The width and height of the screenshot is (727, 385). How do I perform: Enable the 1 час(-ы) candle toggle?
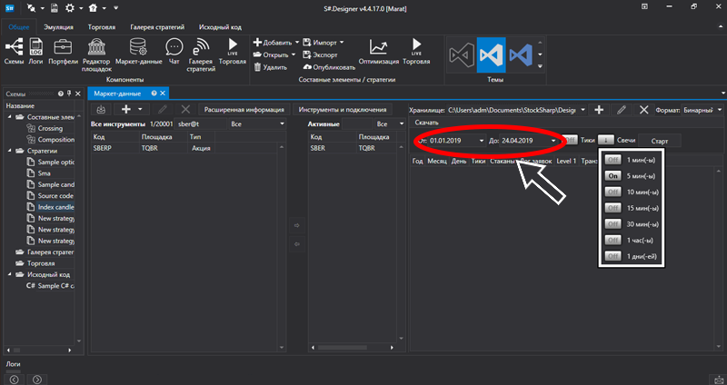[613, 241]
